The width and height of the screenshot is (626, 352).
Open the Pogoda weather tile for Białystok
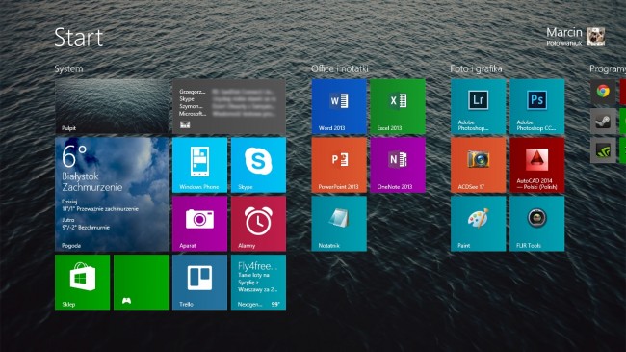(112, 194)
